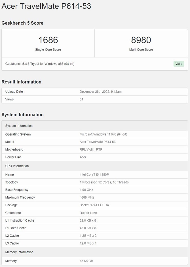Screen dimensions: 190x267
Task: Select the base frequency 1.90 GHz
Action: 86,190
